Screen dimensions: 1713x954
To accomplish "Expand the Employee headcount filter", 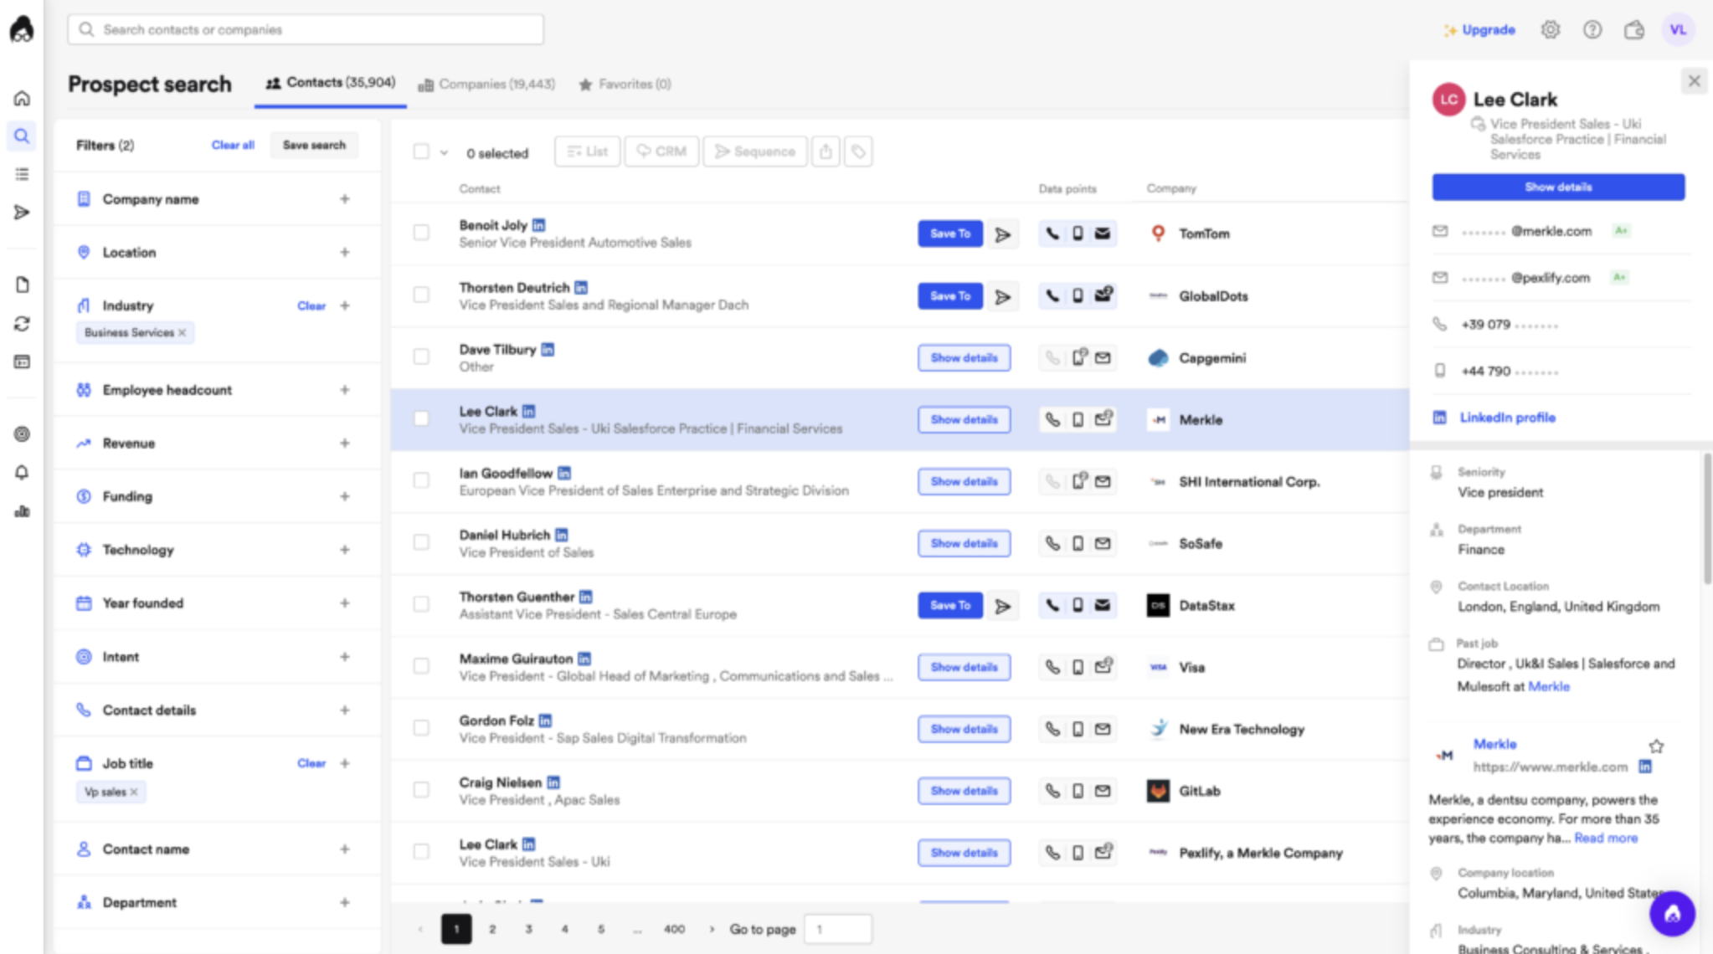I will (344, 389).
